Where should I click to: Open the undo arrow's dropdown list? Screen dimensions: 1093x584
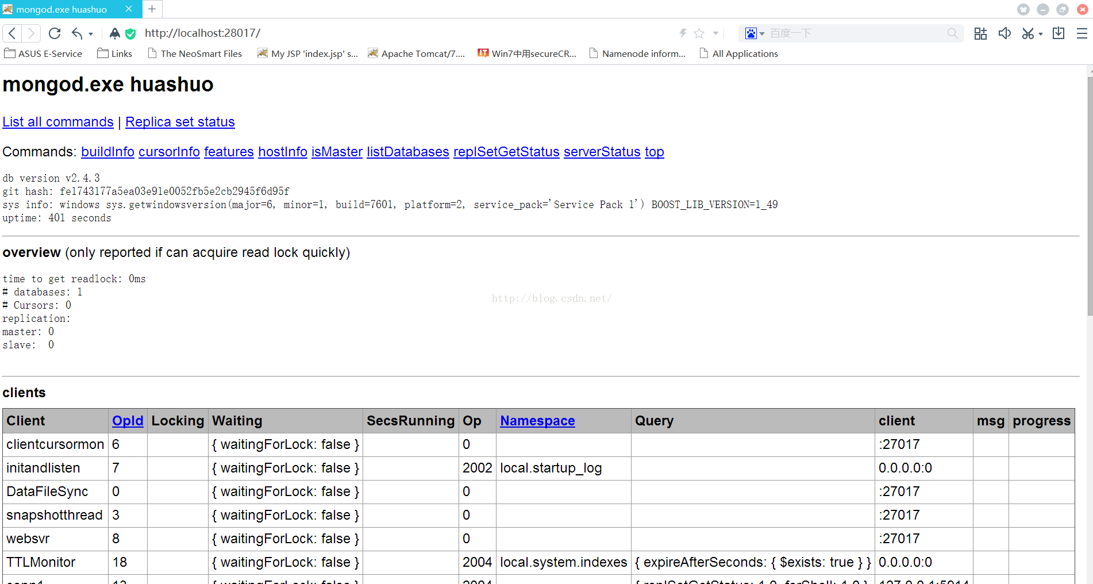(x=91, y=34)
